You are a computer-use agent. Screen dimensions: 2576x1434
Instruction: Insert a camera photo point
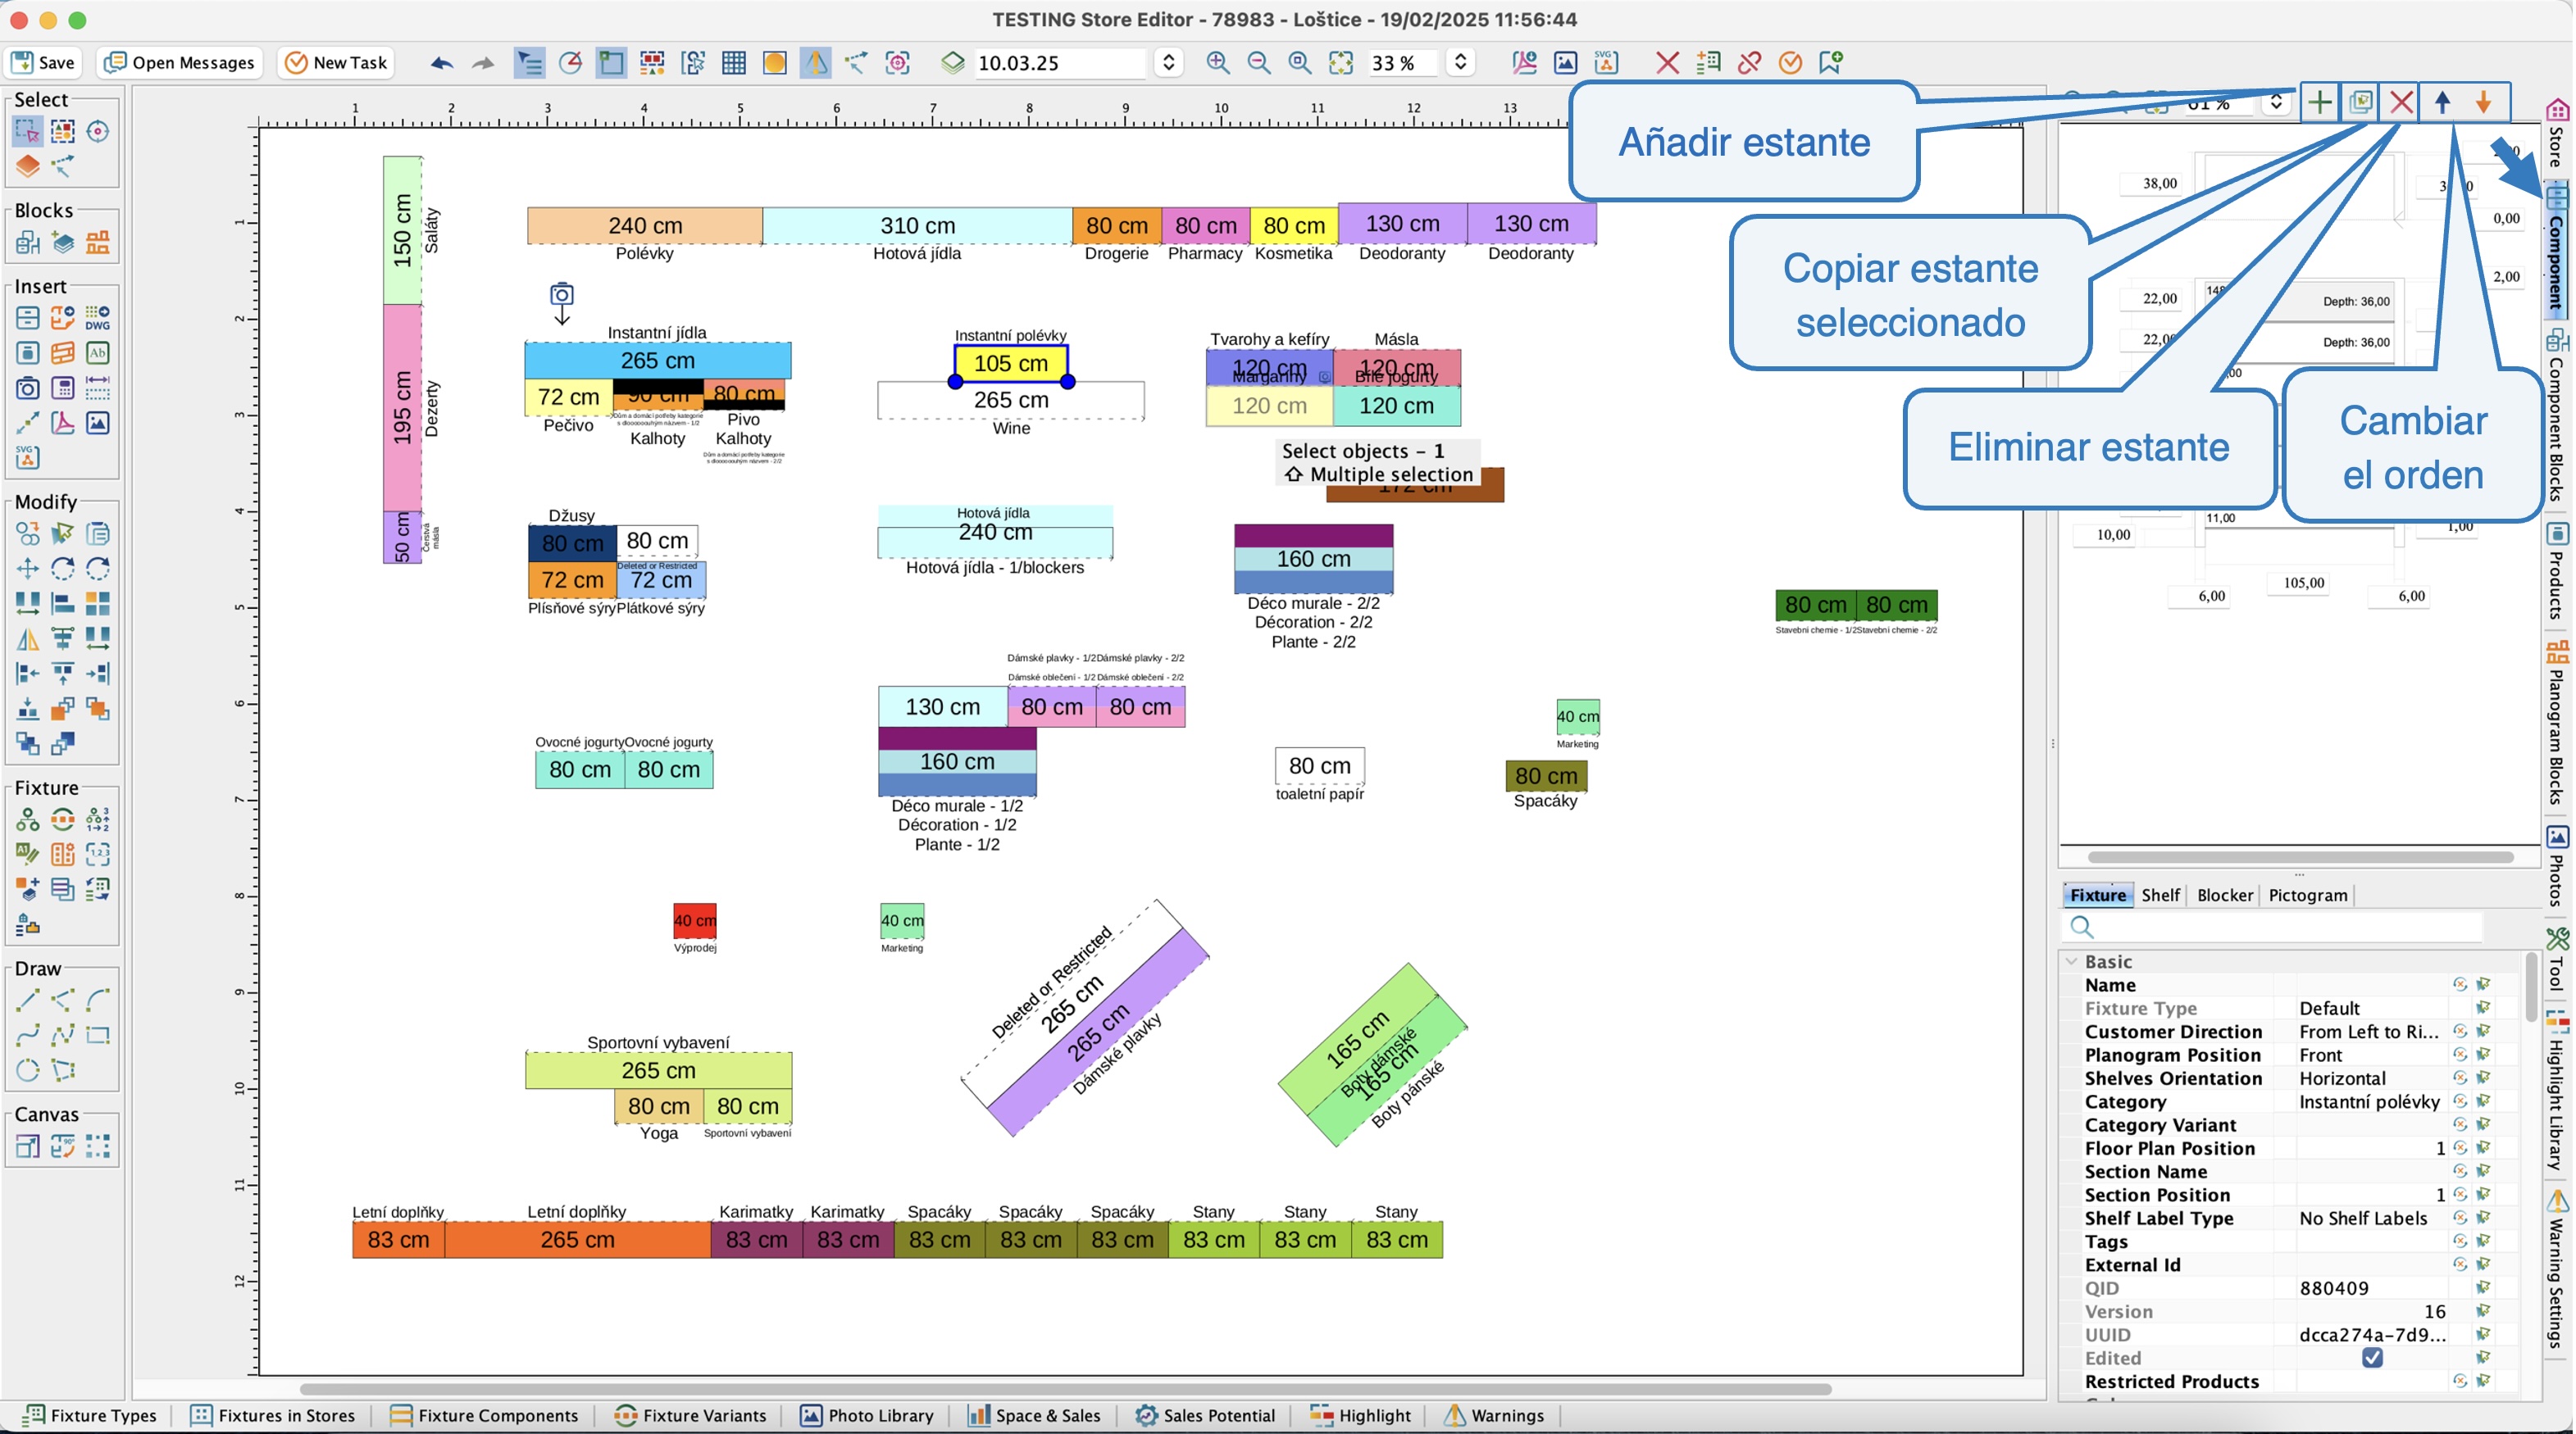27,388
